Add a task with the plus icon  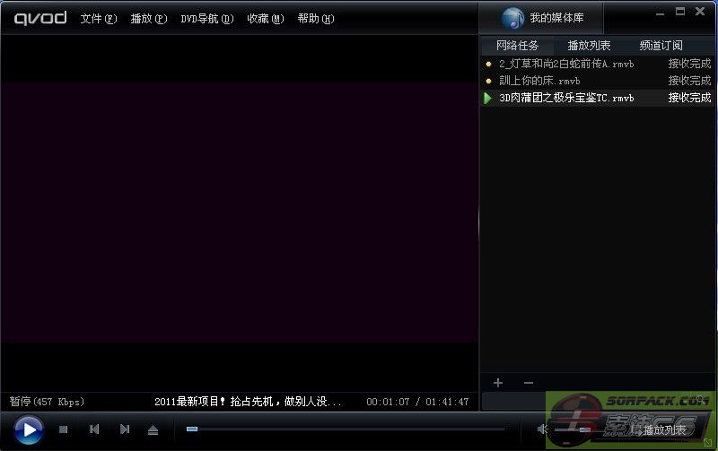(498, 383)
